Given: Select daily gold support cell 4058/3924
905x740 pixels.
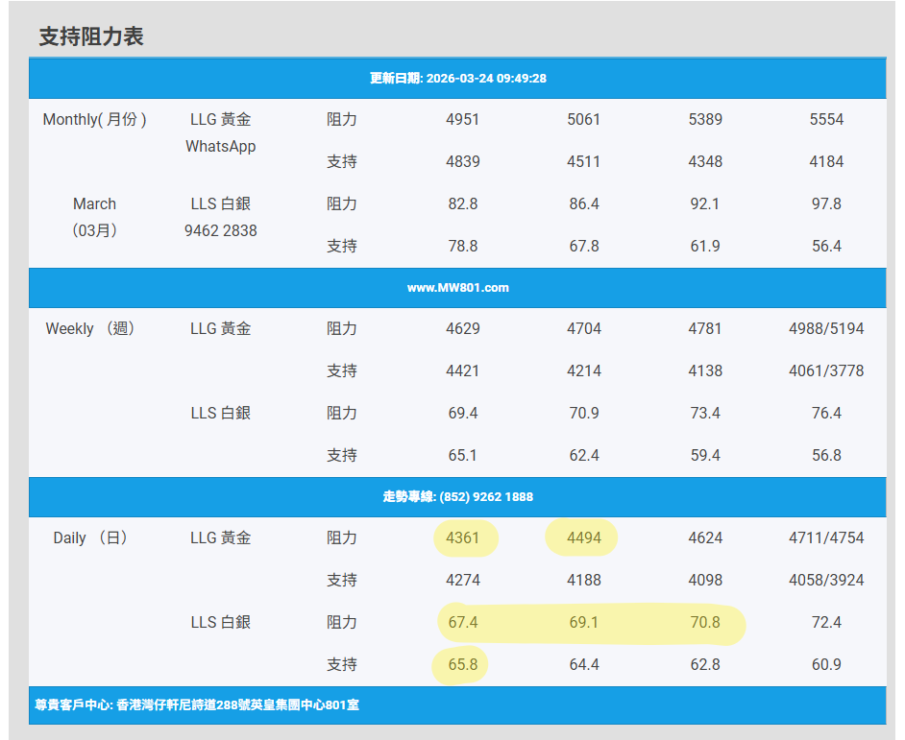Looking at the screenshot, I should point(826,581).
